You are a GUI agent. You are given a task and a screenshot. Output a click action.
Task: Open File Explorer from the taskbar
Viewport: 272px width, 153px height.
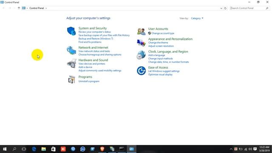click(43, 149)
